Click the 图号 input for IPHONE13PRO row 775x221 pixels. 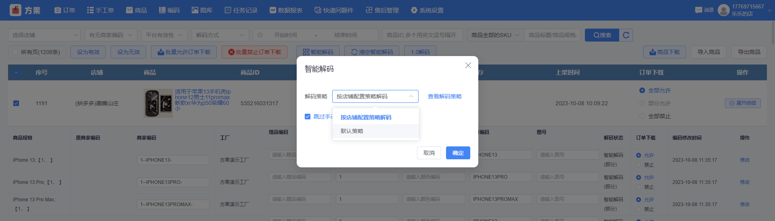568,177
